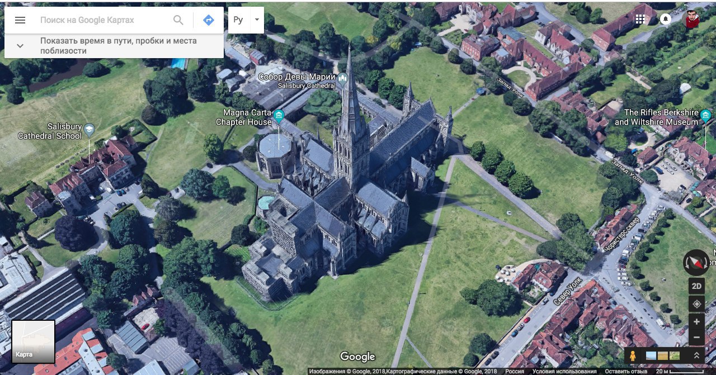Screen dimensions: 716x375
Task: Open the sand-colored imagery thumbnail
Action: click(x=663, y=355)
